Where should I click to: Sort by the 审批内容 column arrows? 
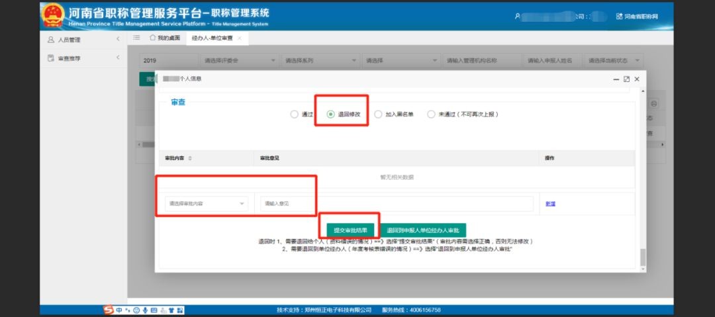pyautogui.click(x=190, y=158)
